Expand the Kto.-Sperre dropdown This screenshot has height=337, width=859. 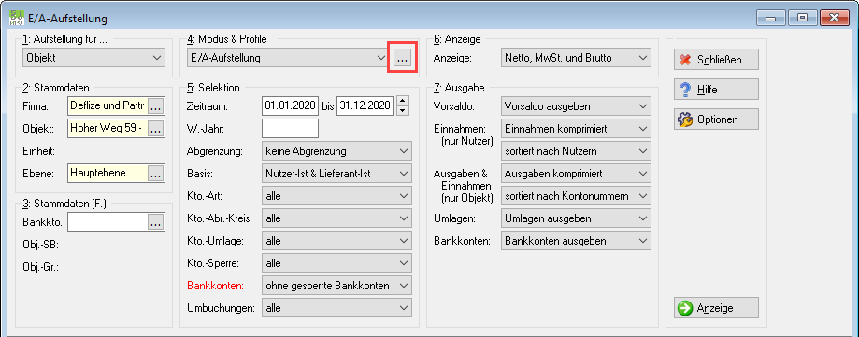pos(336,263)
